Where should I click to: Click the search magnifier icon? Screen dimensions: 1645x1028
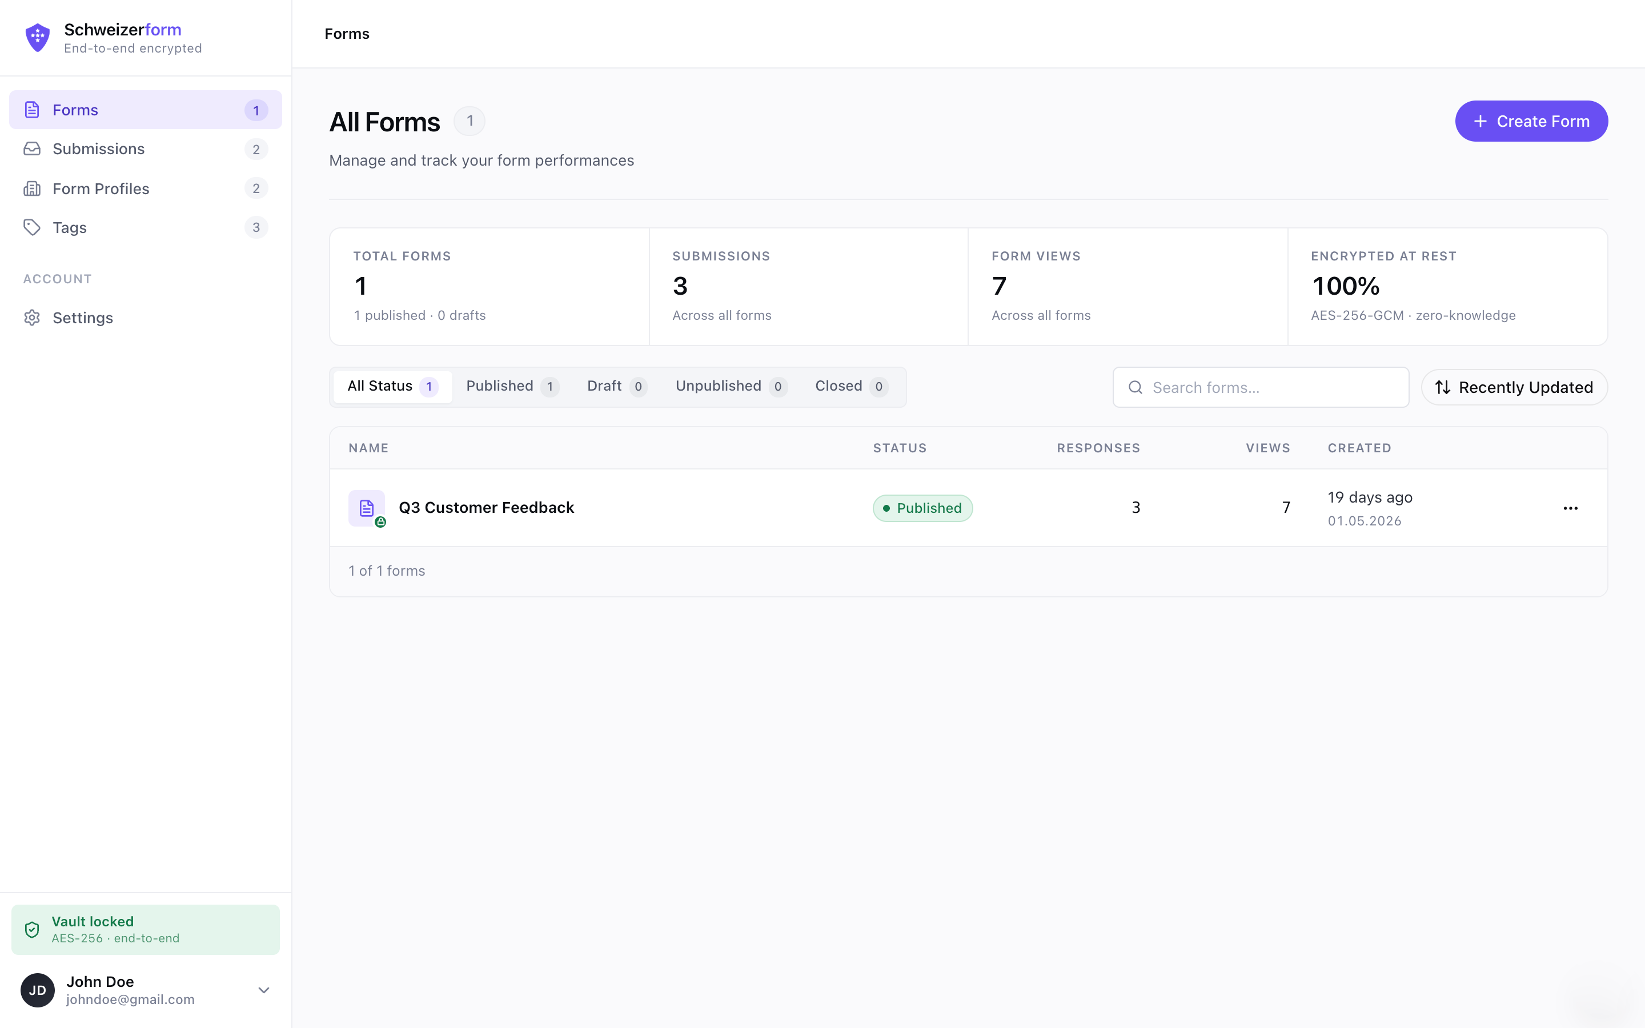click(x=1135, y=388)
